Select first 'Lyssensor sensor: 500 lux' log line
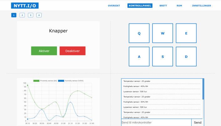The height and width of the screenshot is (126, 221). click(135, 92)
